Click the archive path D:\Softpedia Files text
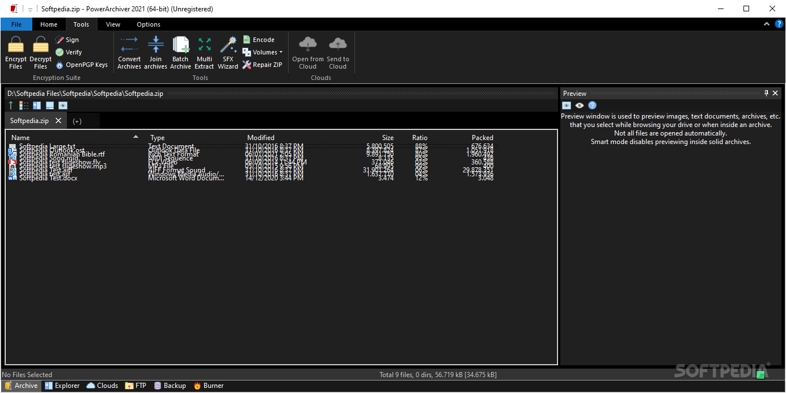 coord(85,94)
